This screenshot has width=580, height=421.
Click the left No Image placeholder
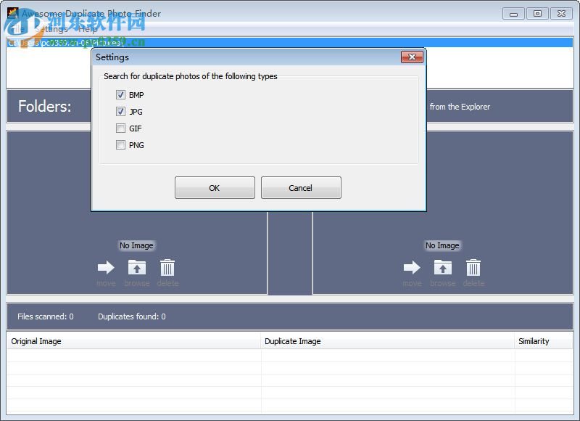(x=136, y=245)
